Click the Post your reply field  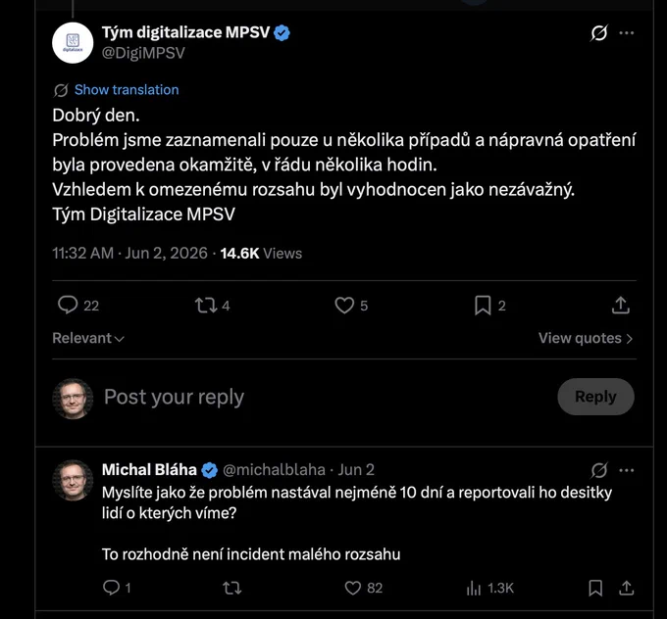coord(324,397)
